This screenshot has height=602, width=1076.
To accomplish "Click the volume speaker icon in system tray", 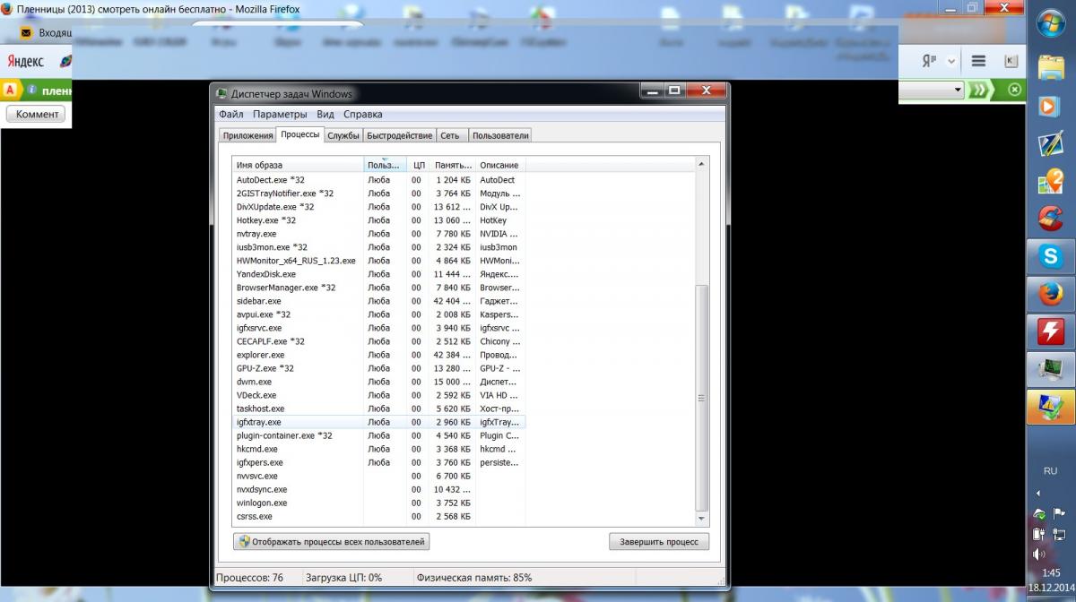I will point(1039,554).
